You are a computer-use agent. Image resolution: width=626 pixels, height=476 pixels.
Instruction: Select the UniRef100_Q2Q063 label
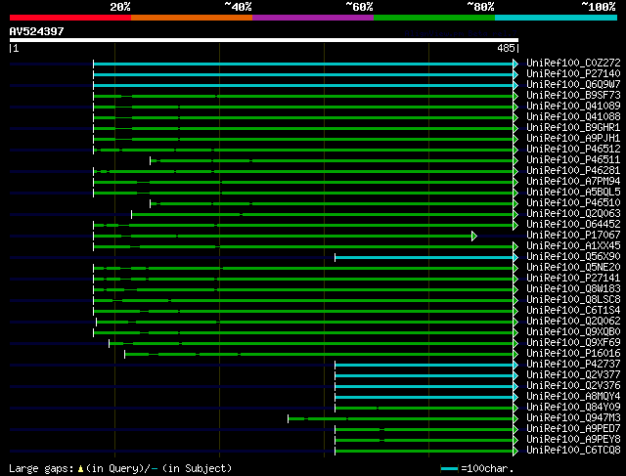573,213
